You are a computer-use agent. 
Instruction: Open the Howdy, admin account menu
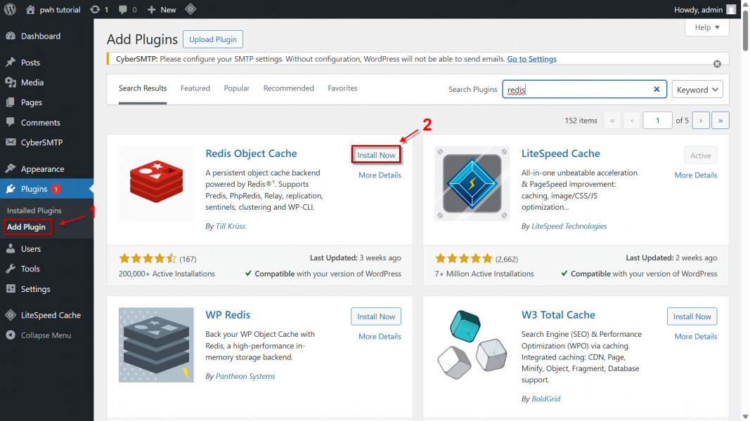[x=704, y=10]
